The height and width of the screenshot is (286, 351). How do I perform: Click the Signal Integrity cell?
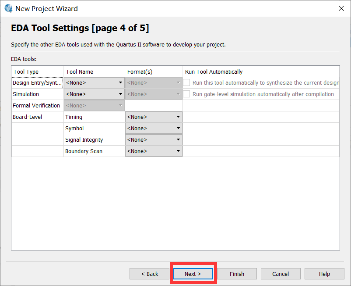[94, 140]
